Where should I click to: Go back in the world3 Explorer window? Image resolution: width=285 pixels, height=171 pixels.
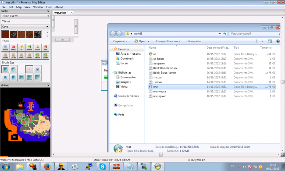pos(113,34)
